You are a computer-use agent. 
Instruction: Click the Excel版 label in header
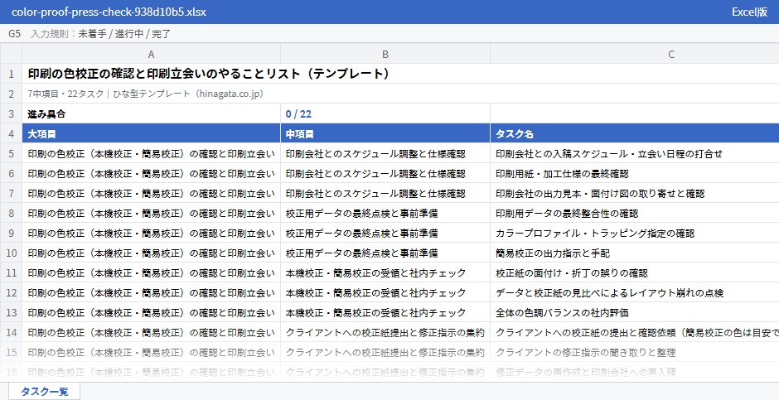[749, 12]
